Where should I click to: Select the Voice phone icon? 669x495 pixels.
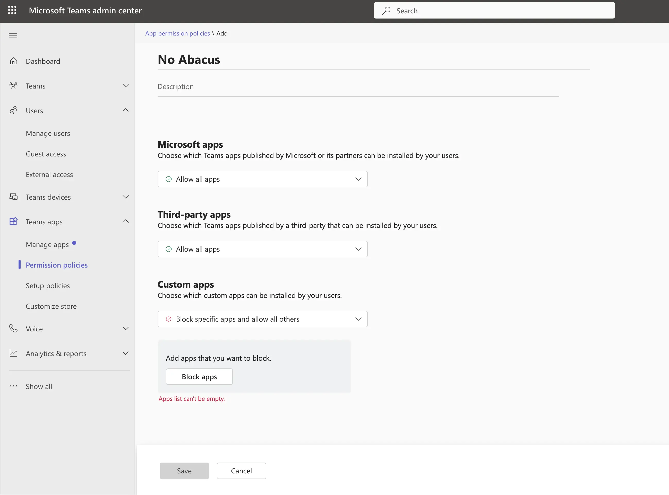tap(13, 328)
